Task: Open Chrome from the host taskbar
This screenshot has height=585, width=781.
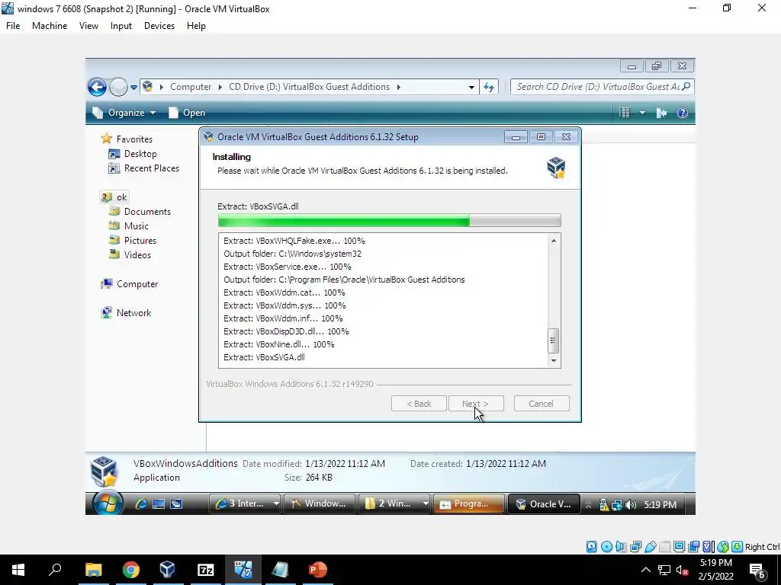Action: pyautogui.click(x=131, y=570)
